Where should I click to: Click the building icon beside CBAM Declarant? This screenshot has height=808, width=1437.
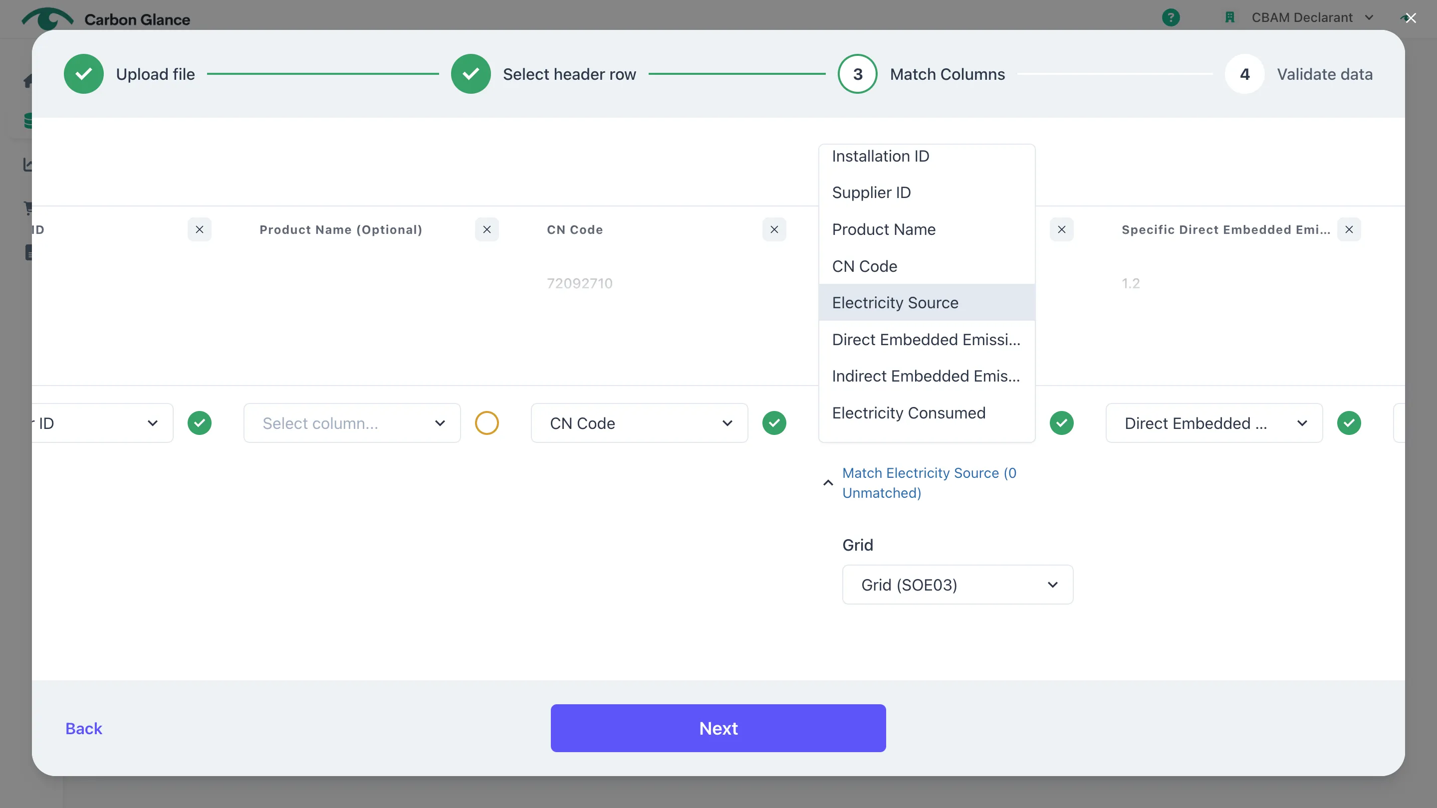[1229, 18]
